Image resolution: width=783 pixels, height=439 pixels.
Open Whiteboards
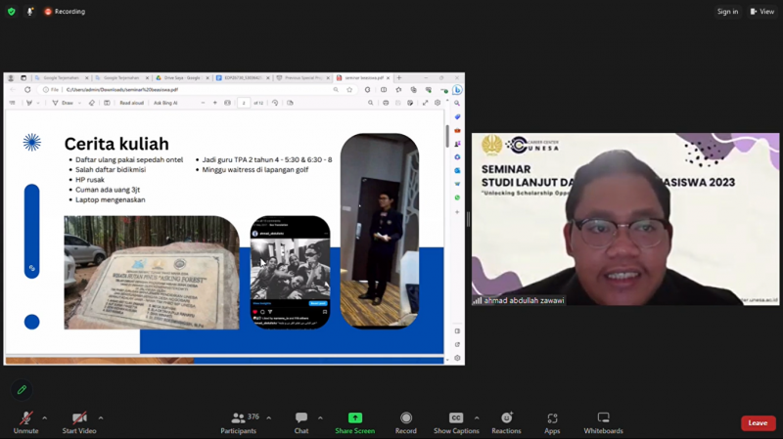(603, 422)
